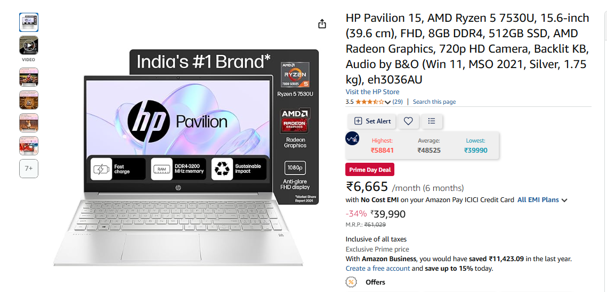
Task: Open the 29 ratings link
Action: click(x=398, y=102)
